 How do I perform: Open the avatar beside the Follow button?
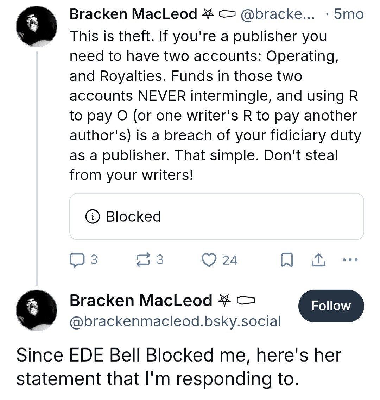37,310
